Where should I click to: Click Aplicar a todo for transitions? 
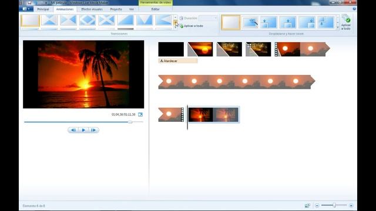pyautogui.click(x=192, y=26)
